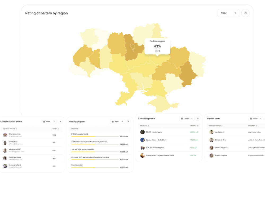The image size is (265, 198).
Task: Open Week dropdown in Content Makers' Points
Action: click(49, 121)
